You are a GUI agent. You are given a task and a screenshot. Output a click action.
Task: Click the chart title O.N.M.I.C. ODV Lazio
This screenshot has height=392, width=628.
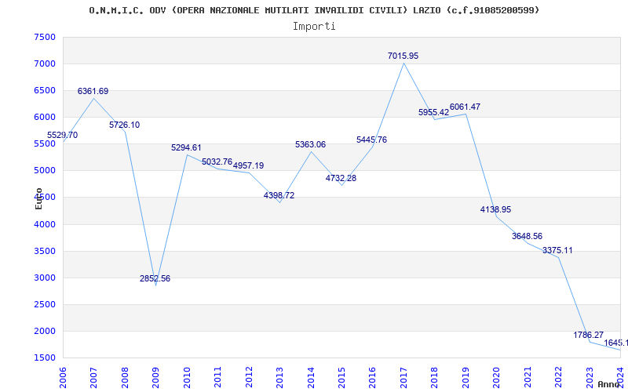[314, 10]
